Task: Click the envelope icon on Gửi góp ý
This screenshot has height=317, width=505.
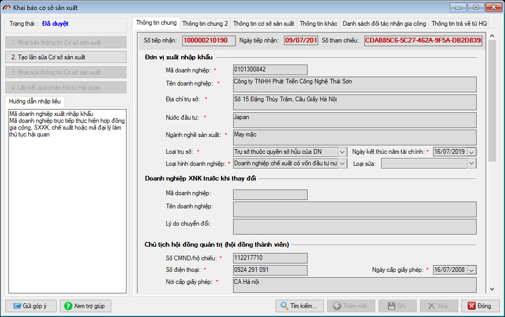Action: click(17, 306)
